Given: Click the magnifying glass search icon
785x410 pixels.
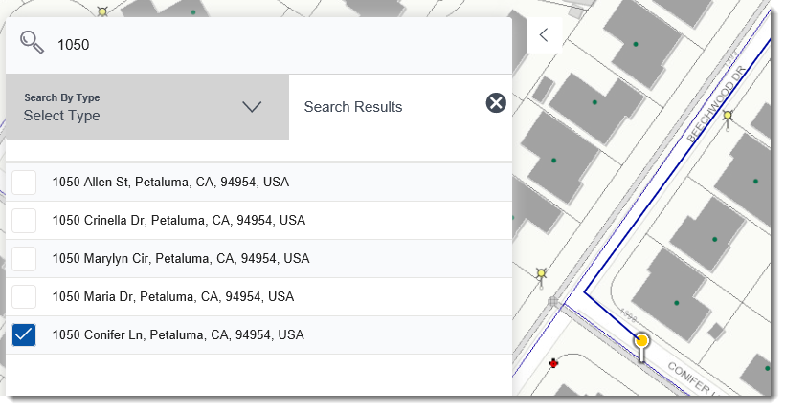Looking at the screenshot, I should click(x=33, y=44).
